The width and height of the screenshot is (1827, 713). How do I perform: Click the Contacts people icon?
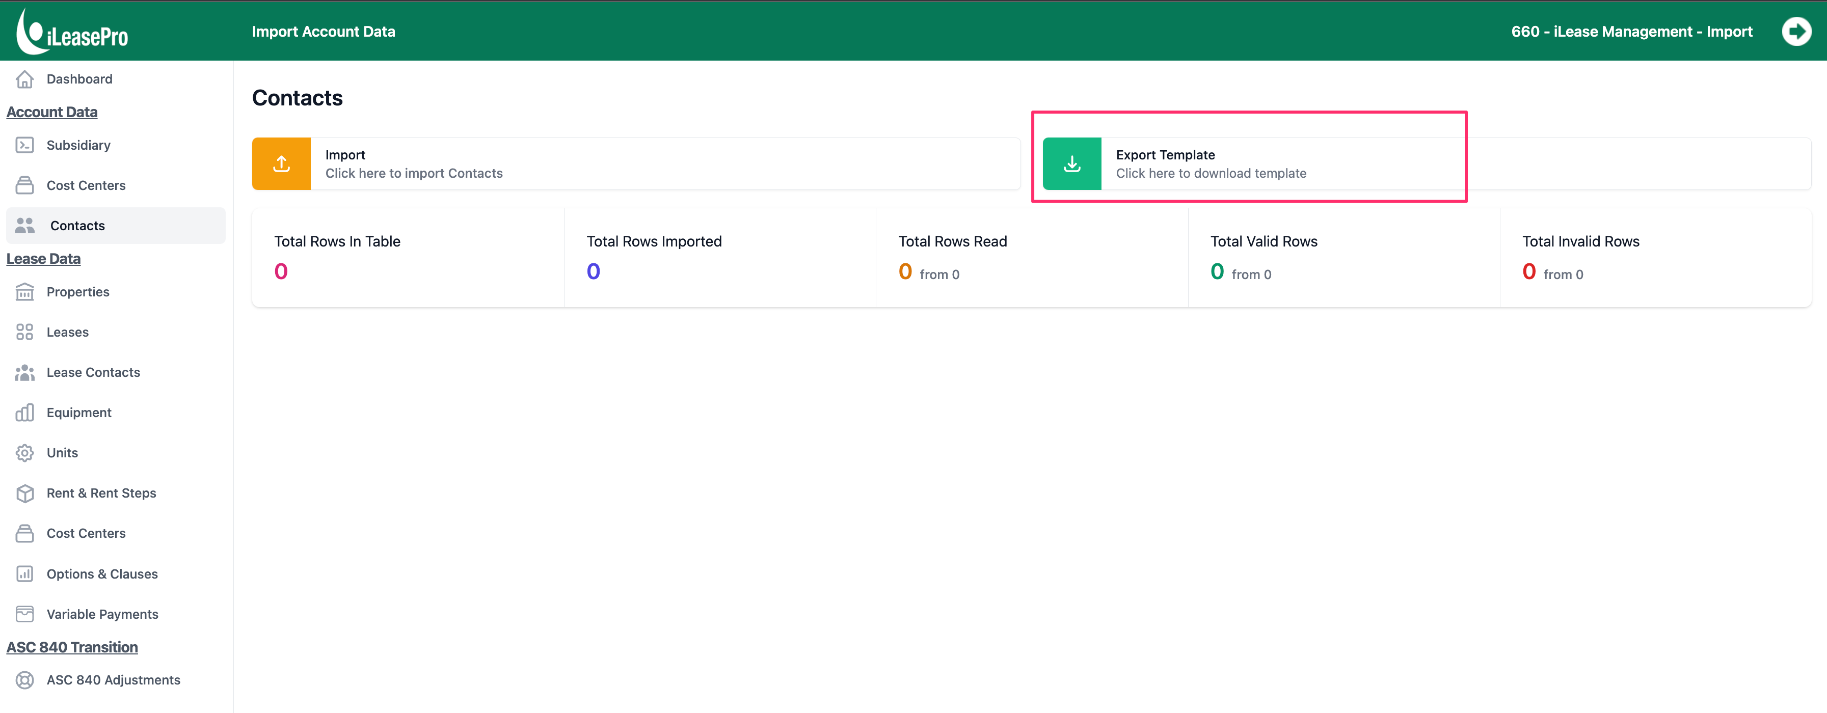pos(25,226)
